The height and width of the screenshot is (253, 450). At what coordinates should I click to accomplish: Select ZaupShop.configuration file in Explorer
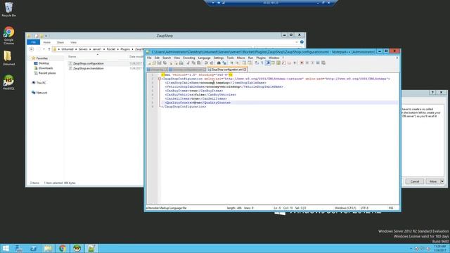click(x=89, y=63)
